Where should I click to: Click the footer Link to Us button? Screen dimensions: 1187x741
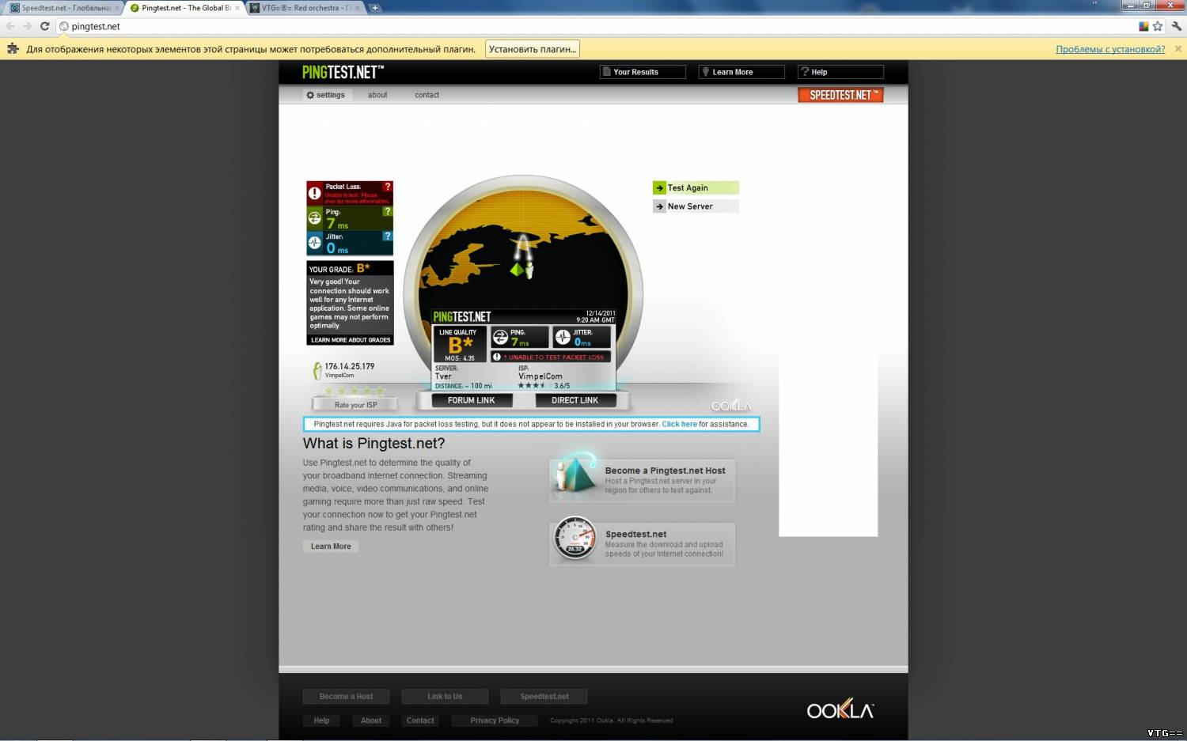[x=445, y=697]
